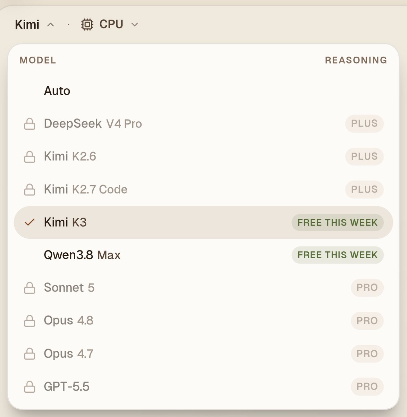Select the Auto model option
407x417 pixels.
point(203,91)
